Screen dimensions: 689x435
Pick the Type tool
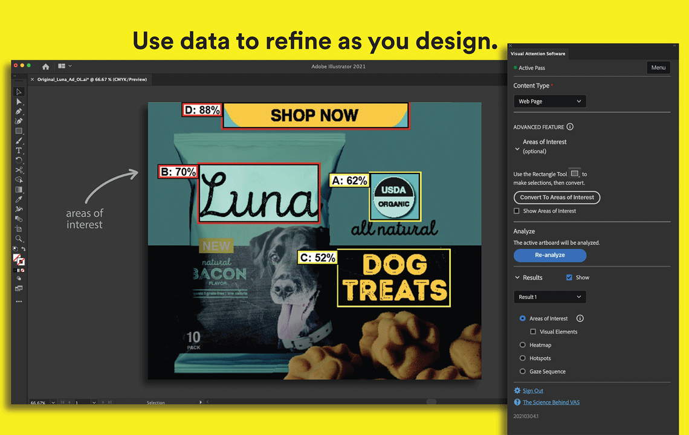pyautogui.click(x=19, y=150)
